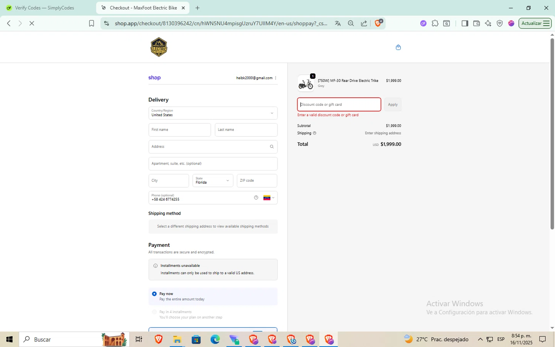Click the browser address bar URL
The height and width of the screenshot is (347, 555).
click(221, 23)
